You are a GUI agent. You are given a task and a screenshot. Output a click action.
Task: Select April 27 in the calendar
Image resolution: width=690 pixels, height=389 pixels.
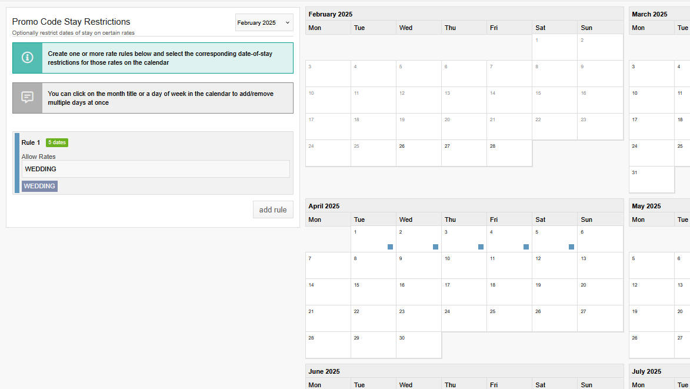600,318
